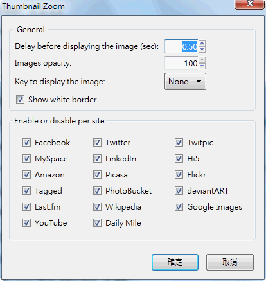
Task: Uncheck the Tagged checkbox
Action: (26, 191)
